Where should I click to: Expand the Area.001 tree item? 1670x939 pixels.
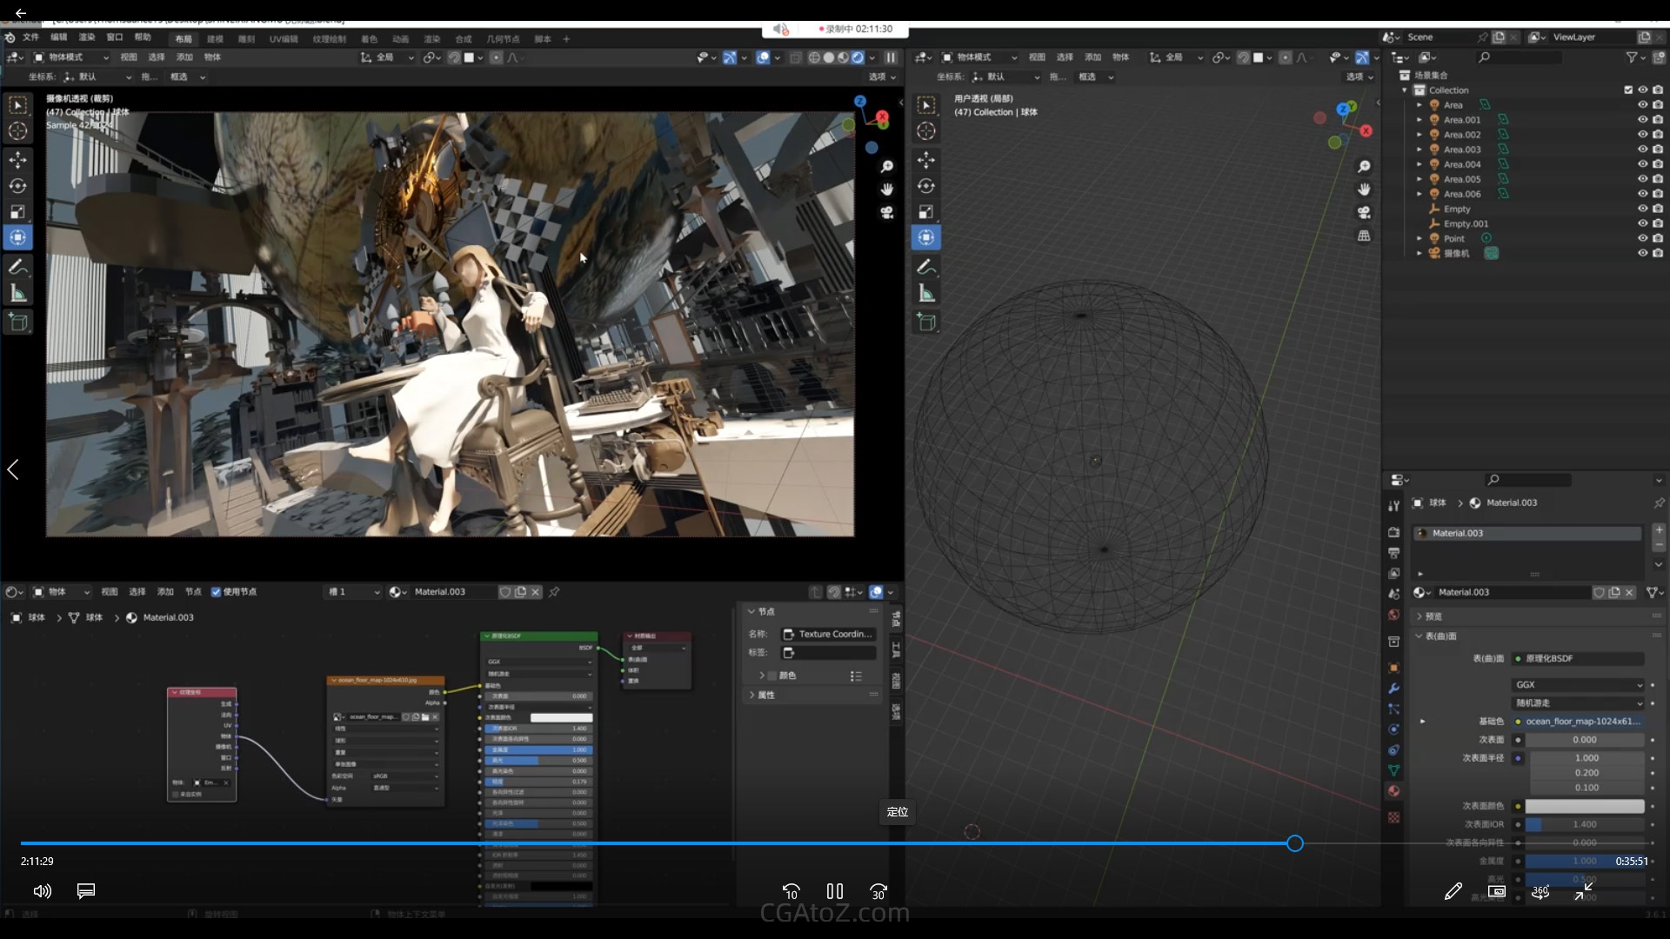click(1419, 120)
